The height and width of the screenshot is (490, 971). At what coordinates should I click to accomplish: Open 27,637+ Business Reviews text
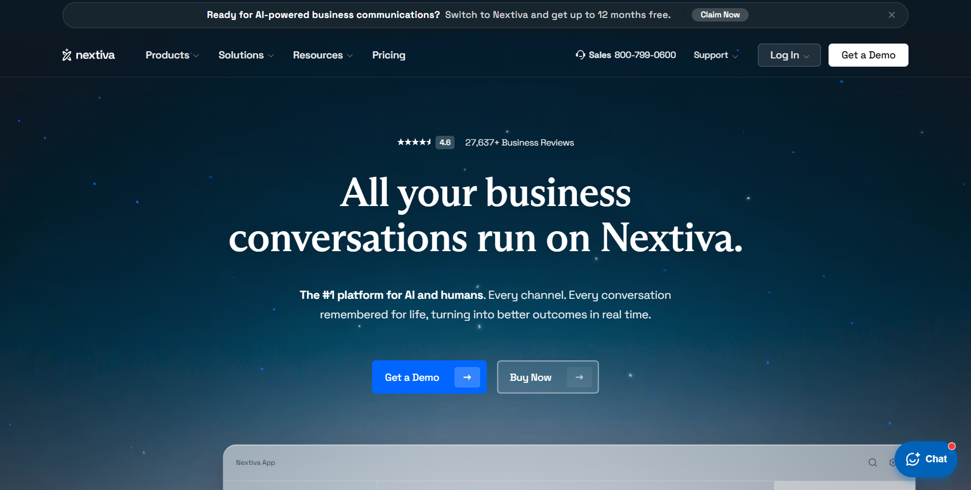[519, 142]
